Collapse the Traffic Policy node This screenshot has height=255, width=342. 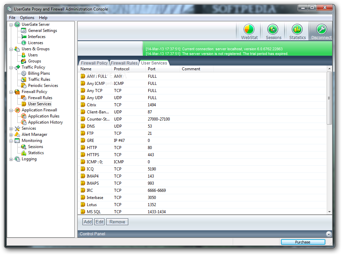[11, 68]
